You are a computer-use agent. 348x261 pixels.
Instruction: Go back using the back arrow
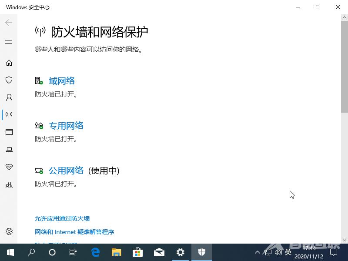point(9,23)
